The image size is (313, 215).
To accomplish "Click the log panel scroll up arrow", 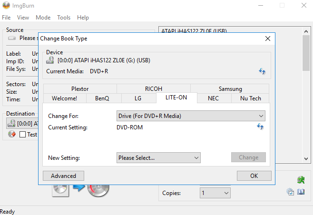I will click(x=306, y=31).
